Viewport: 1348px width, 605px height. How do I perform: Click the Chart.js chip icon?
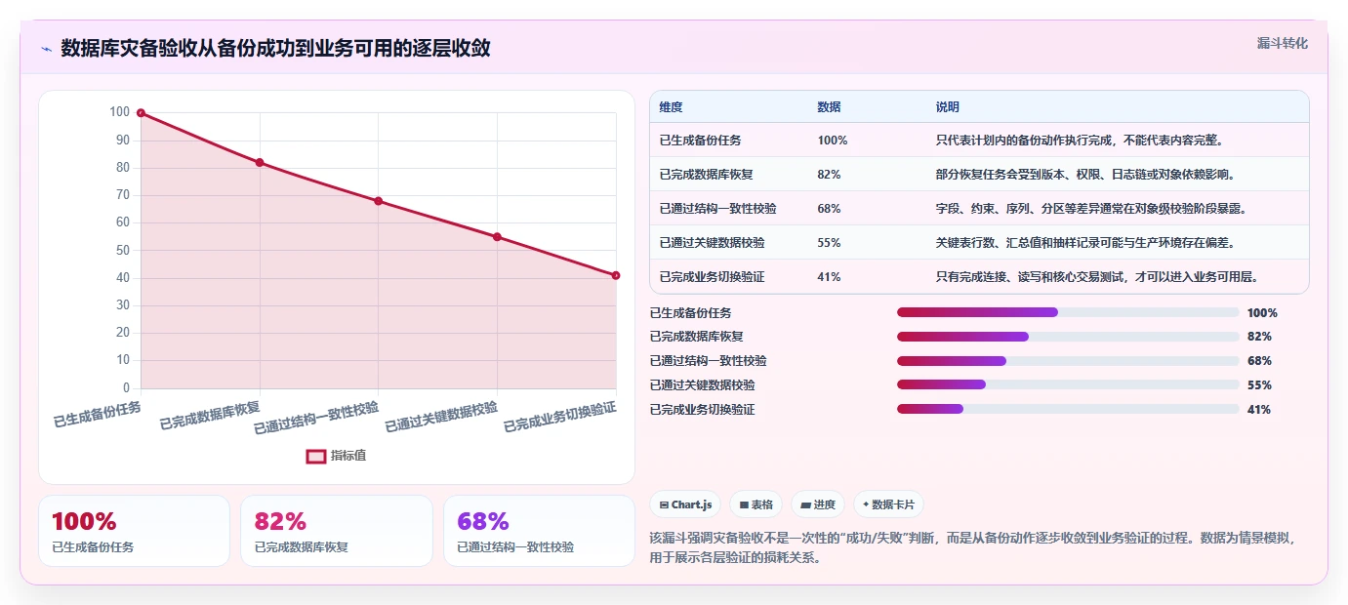[x=664, y=504]
